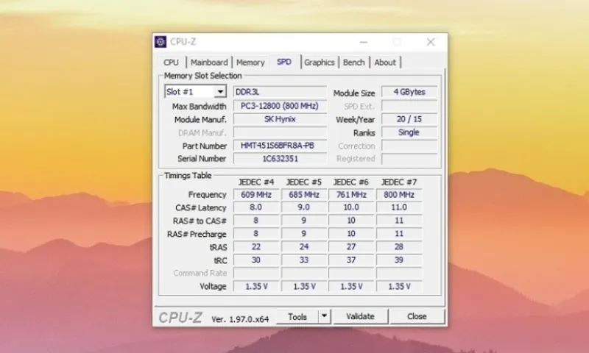Click the DDR3L memory type field
589x353 pixels.
click(280, 92)
